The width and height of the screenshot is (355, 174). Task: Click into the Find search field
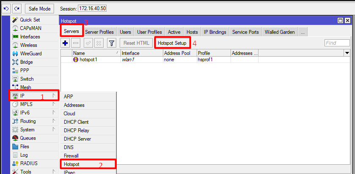(x=337, y=43)
